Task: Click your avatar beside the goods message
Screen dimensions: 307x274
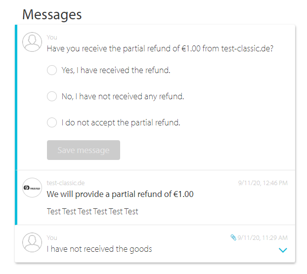Action: [x=32, y=242]
